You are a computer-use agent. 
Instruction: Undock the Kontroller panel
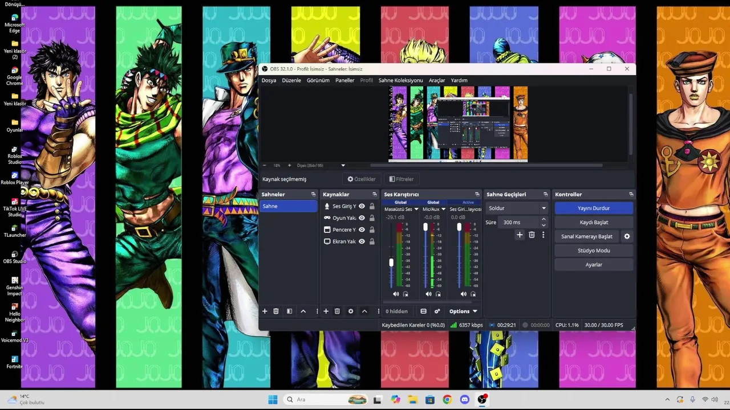(631, 194)
